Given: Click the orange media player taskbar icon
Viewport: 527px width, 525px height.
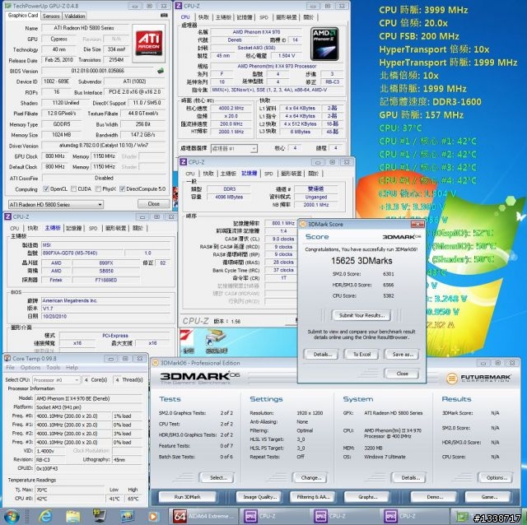Looking at the screenshot, I should click(x=153, y=517).
